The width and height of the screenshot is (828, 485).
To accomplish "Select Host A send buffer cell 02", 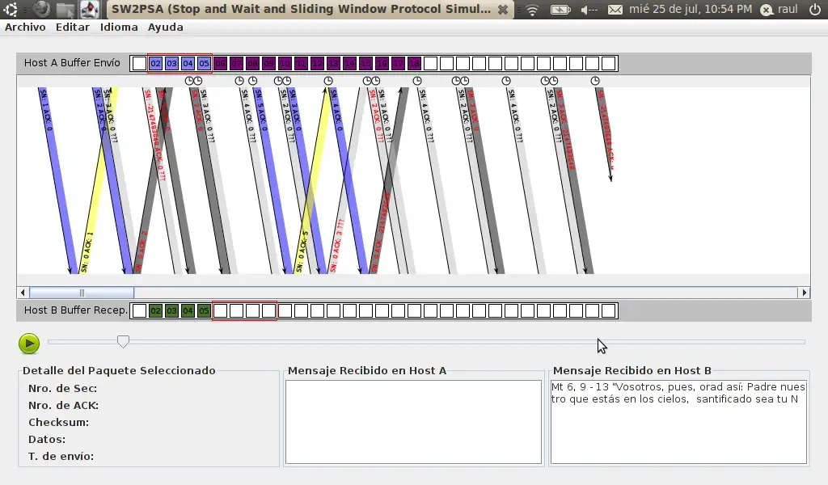I will [x=155, y=63].
